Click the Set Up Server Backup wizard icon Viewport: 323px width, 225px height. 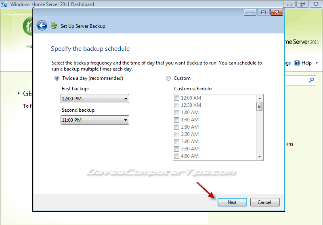coord(54,26)
